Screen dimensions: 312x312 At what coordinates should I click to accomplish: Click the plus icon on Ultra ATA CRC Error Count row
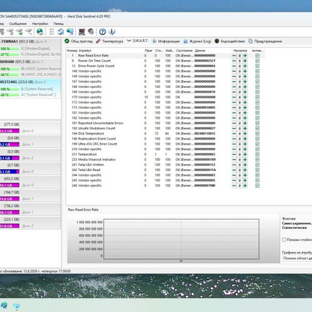(245, 144)
